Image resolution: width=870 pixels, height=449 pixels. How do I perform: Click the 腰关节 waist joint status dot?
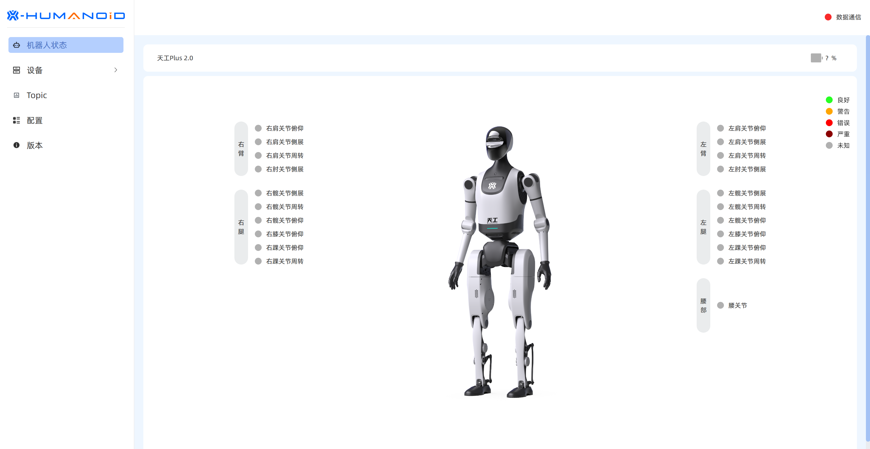[720, 305]
